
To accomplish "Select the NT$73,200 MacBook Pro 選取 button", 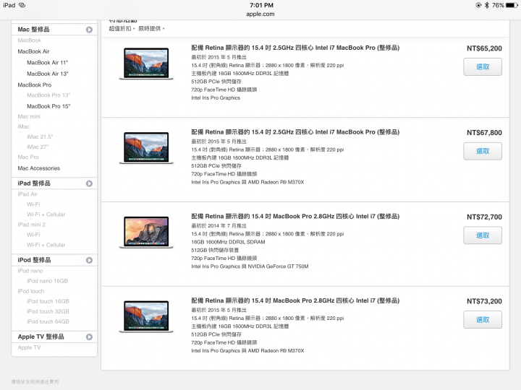I will click(483, 320).
